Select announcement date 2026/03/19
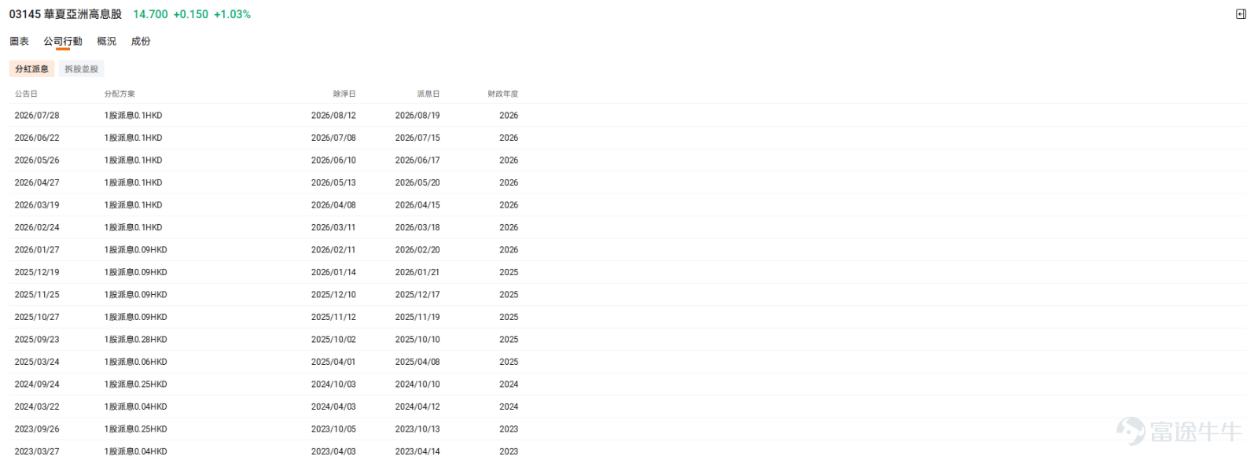 (x=37, y=205)
